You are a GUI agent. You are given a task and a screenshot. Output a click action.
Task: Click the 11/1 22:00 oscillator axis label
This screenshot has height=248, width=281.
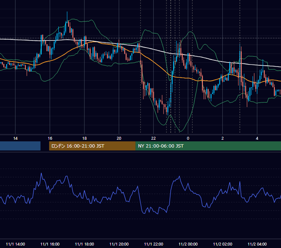click(x=154, y=244)
